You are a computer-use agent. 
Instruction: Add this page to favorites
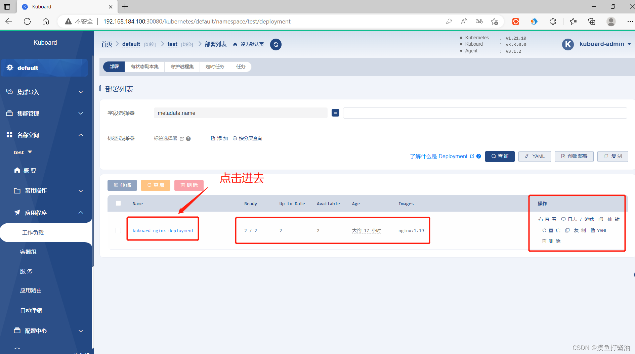[494, 21]
